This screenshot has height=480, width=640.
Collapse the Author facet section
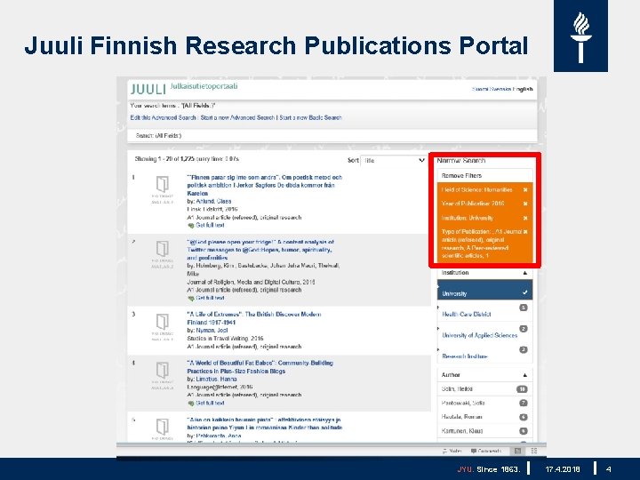525,375
